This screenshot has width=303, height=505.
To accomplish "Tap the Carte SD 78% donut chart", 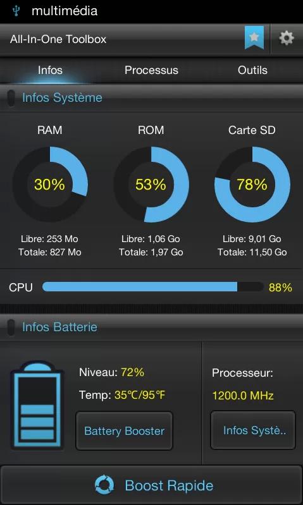I will click(x=252, y=184).
